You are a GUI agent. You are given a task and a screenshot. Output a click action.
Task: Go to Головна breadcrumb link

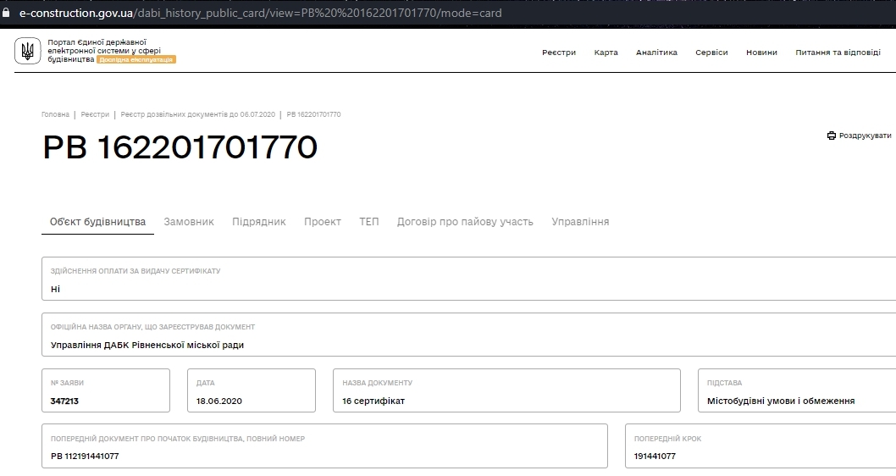pyautogui.click(x=55, y=114)
